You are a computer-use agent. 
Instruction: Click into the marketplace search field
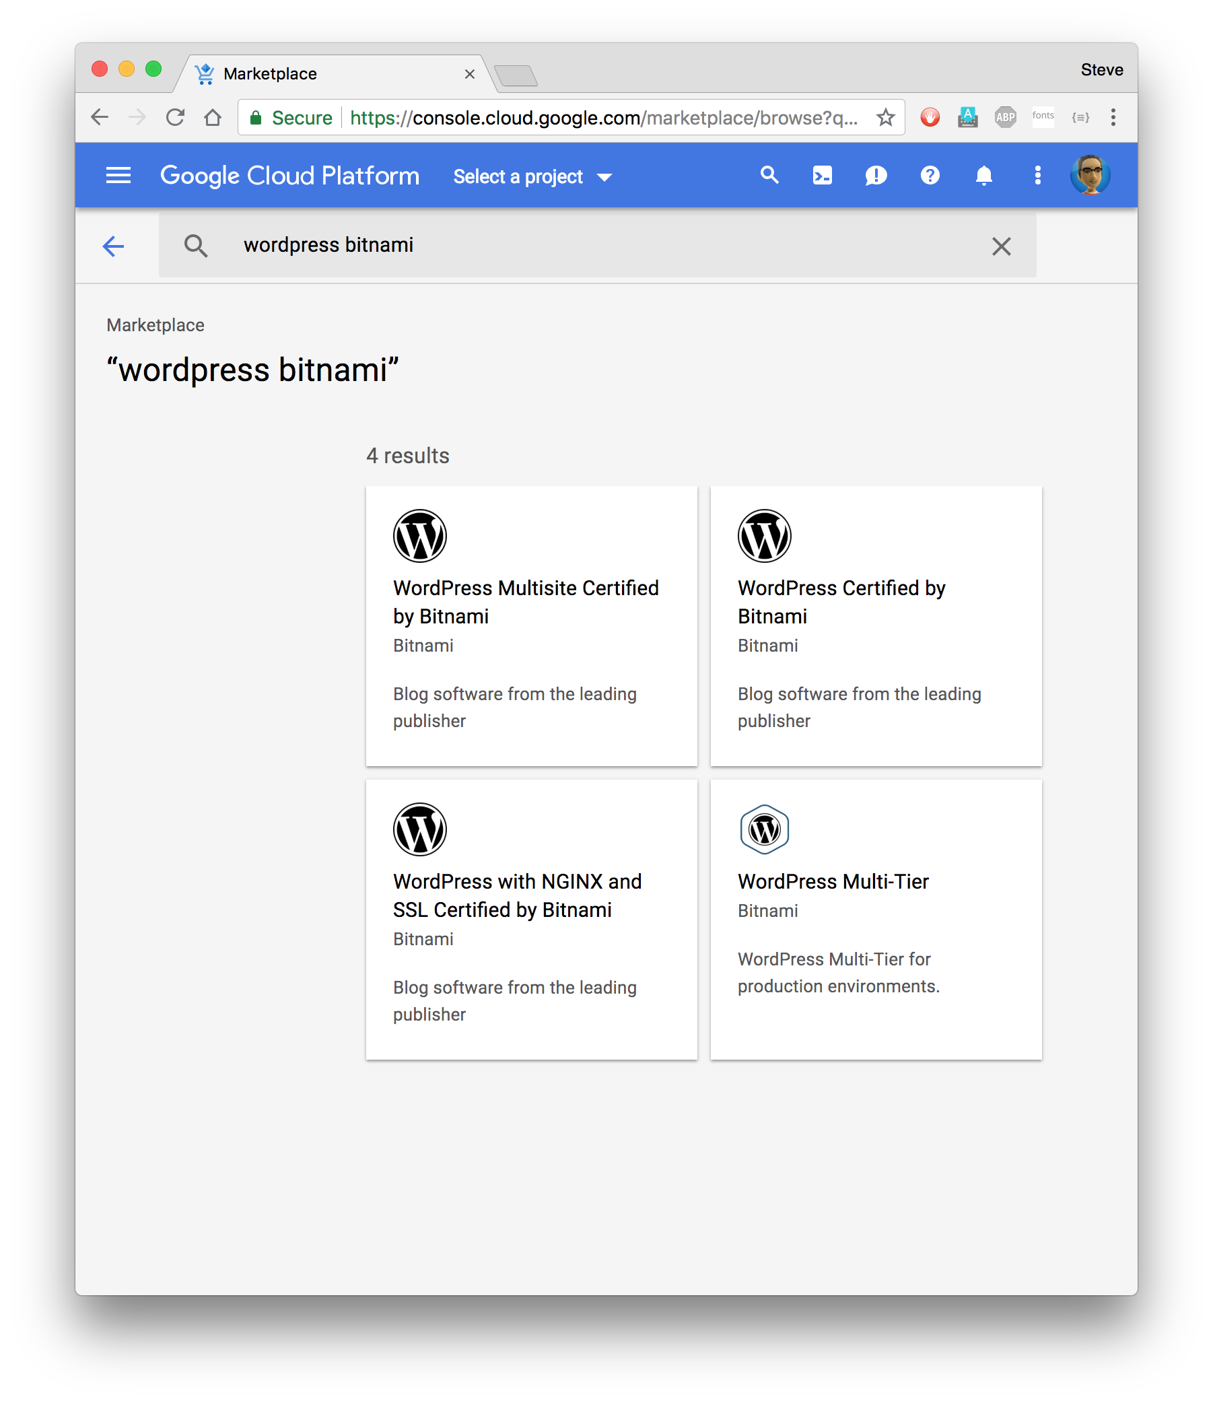tap(596, 245)
